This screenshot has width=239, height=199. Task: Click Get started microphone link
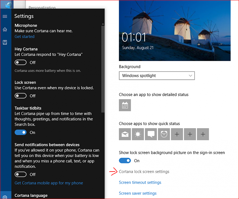click(x=25, y=37)
